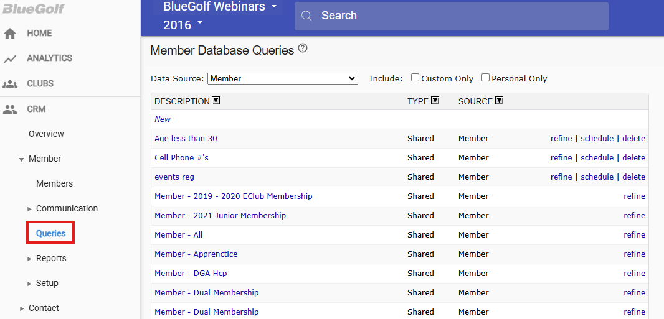Click refine for 'Member - Apprenctice'

(x=634, y=254)
